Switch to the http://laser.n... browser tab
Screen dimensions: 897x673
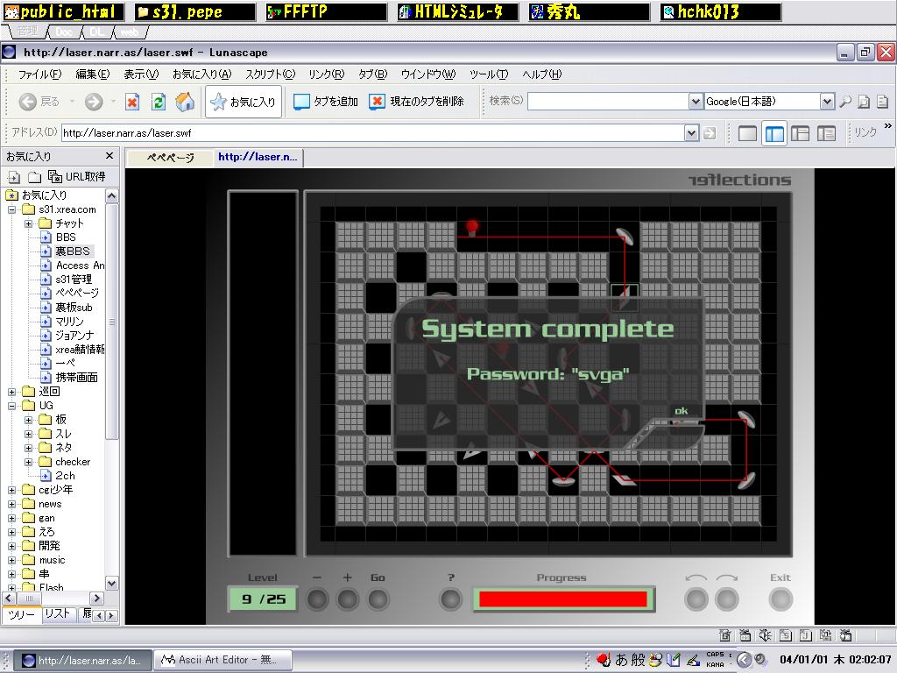coord(258,157)
